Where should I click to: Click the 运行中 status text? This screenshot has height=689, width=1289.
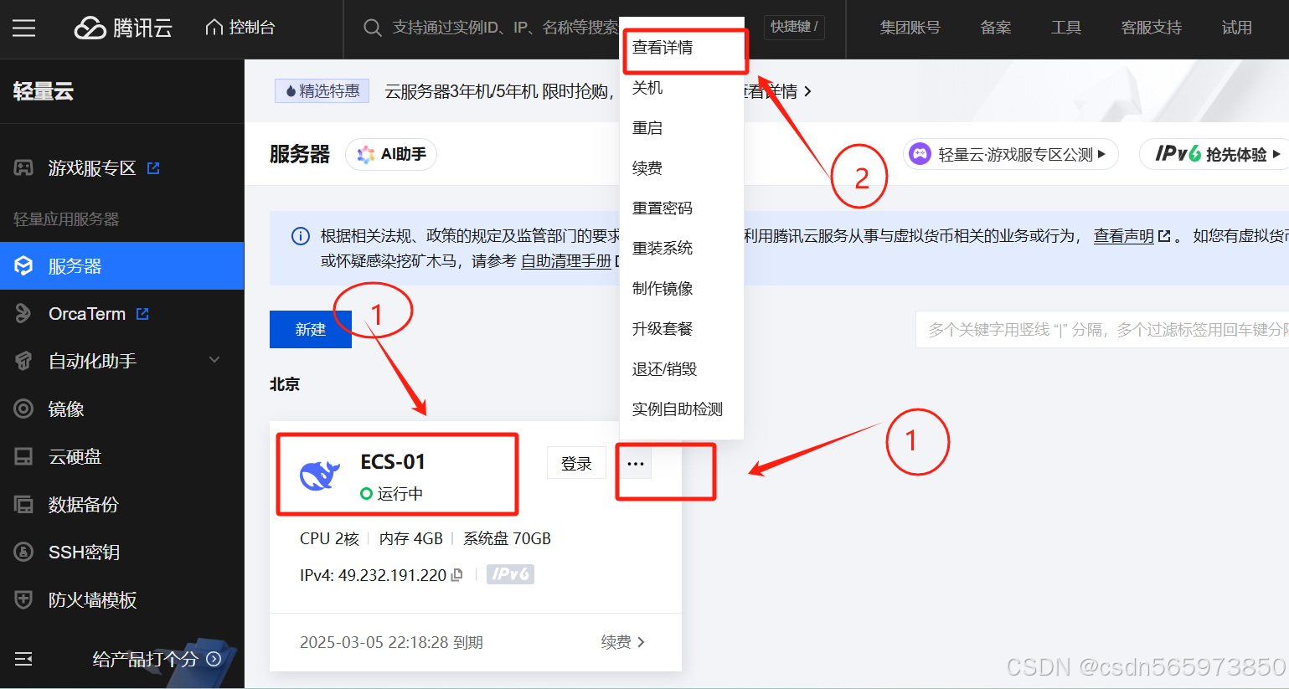(400, 494)
